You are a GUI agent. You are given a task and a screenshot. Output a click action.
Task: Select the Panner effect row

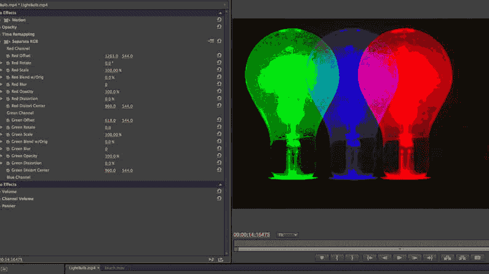(9, 206)
